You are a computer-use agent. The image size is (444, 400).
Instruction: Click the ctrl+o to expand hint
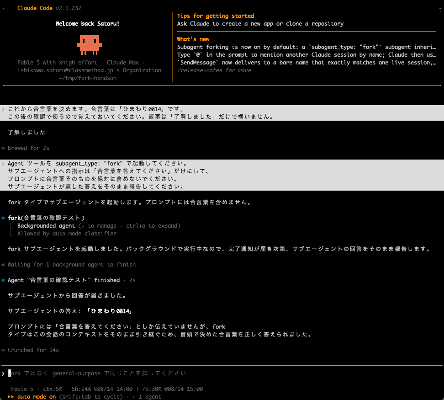point(153,226)
